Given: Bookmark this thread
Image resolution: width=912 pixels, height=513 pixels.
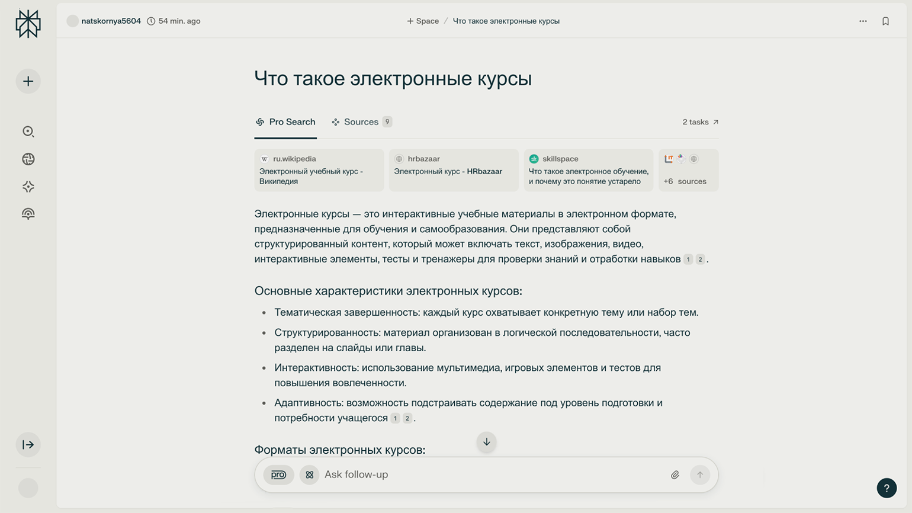Looking at the screenshot, I should click(885, 21).
